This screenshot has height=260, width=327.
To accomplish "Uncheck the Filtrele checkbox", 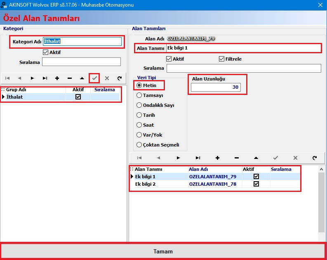I will (x=221, y=59).
